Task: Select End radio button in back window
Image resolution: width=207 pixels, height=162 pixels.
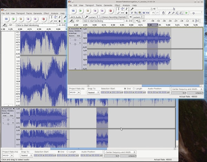Action: [x=59, y=152]
